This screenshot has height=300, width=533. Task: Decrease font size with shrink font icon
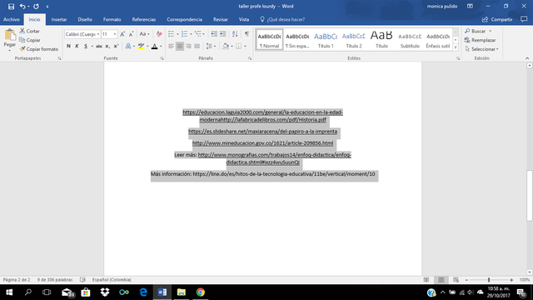132,34
